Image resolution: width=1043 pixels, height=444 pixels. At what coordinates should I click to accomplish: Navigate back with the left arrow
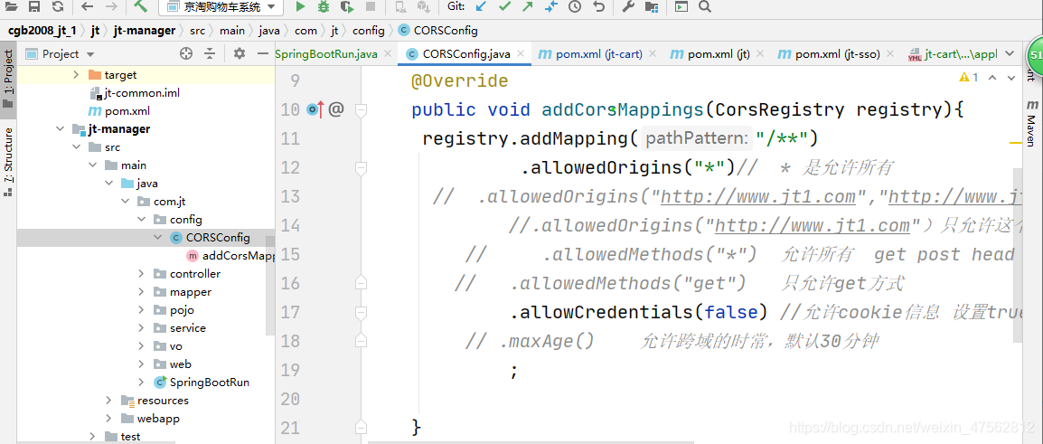coord(87,6)
